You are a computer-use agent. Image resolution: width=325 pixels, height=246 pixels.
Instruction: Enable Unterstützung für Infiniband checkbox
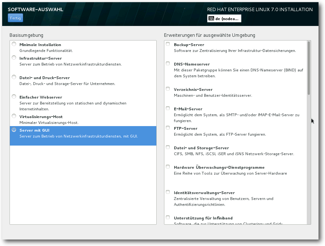coord(168,217)
